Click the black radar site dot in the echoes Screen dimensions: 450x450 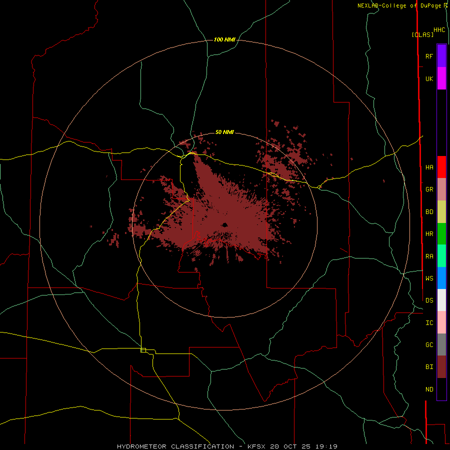pos(224,224)
